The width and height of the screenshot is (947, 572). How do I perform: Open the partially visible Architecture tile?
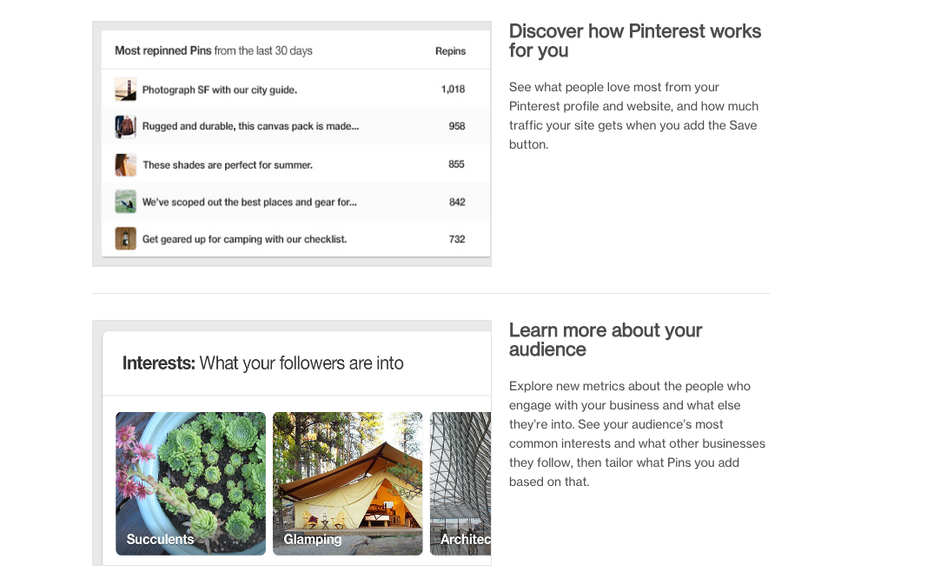[460, 483]
